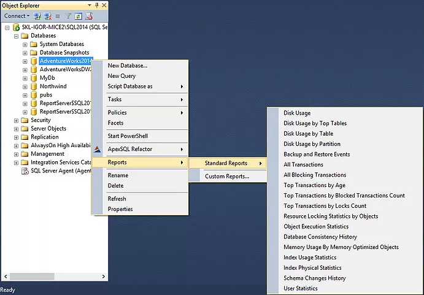Open Object Execution Statistics report
Image resolution: width=424 pixels, height=295 pixels.
point(345,226)
